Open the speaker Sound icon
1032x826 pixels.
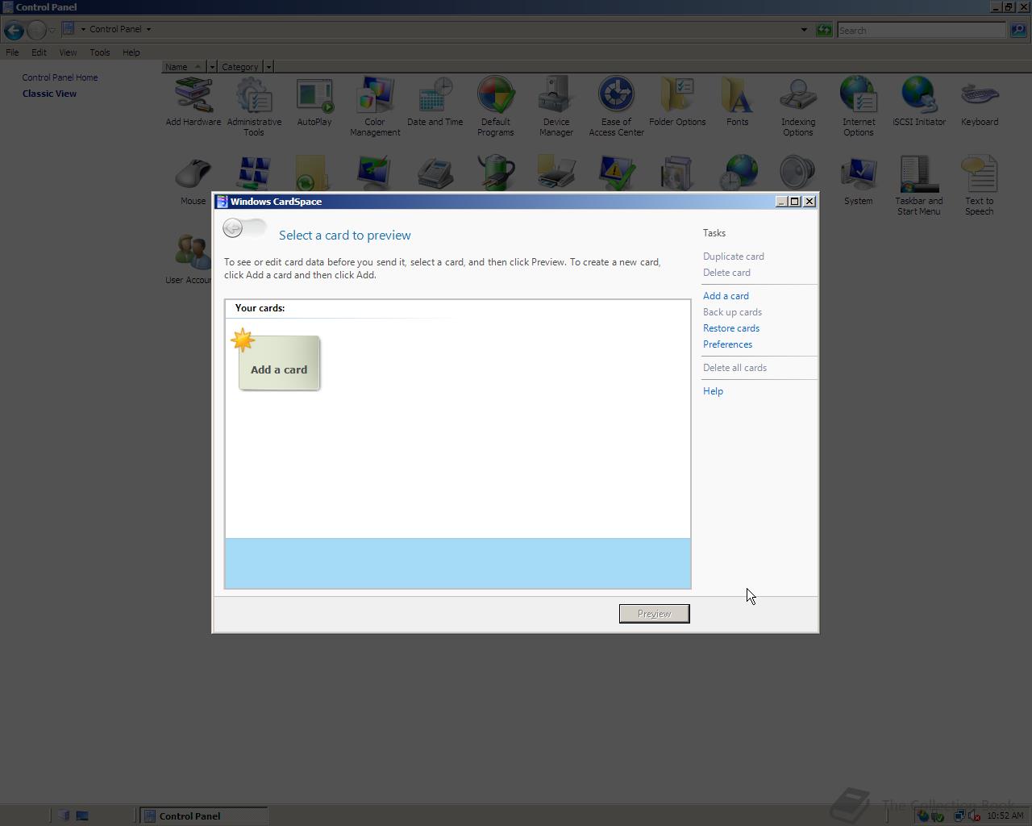(x=798, y=173)
